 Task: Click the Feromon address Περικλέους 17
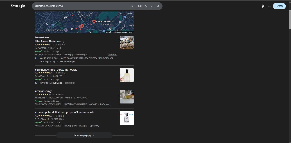click(41, 76)
